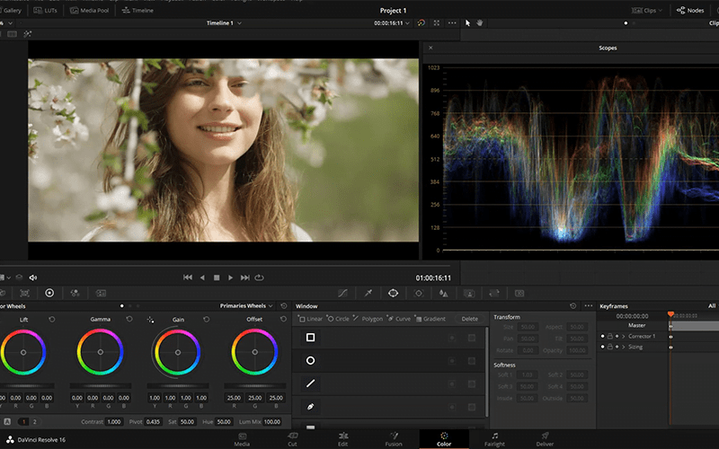Open the LUTs panel
Screen dimensions: 719x449
click(x=45, y=10)
